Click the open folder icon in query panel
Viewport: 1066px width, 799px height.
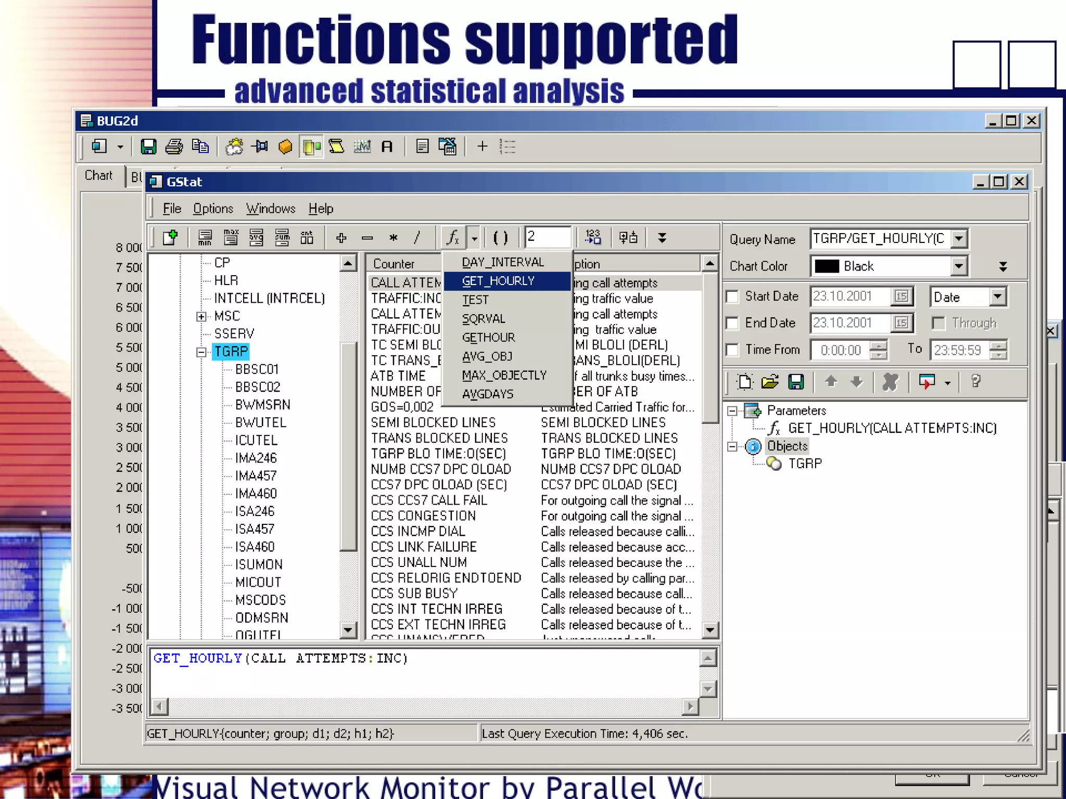pos(770,382)
